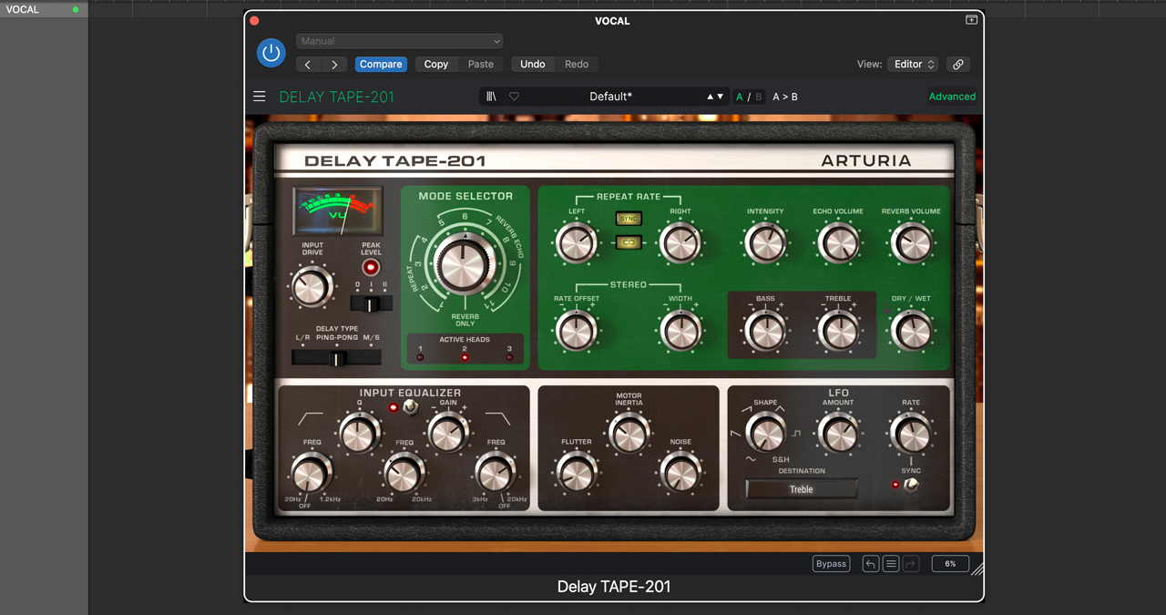Toggle the LFO Sync switch
1166x615 pixels.
click(x=910, y=485)
